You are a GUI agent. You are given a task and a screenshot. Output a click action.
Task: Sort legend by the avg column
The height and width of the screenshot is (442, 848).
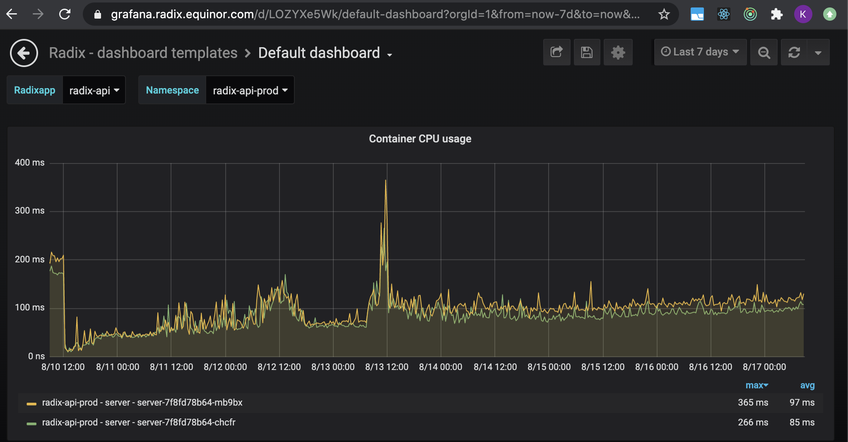pyautogui.click(x=806, y=385)
